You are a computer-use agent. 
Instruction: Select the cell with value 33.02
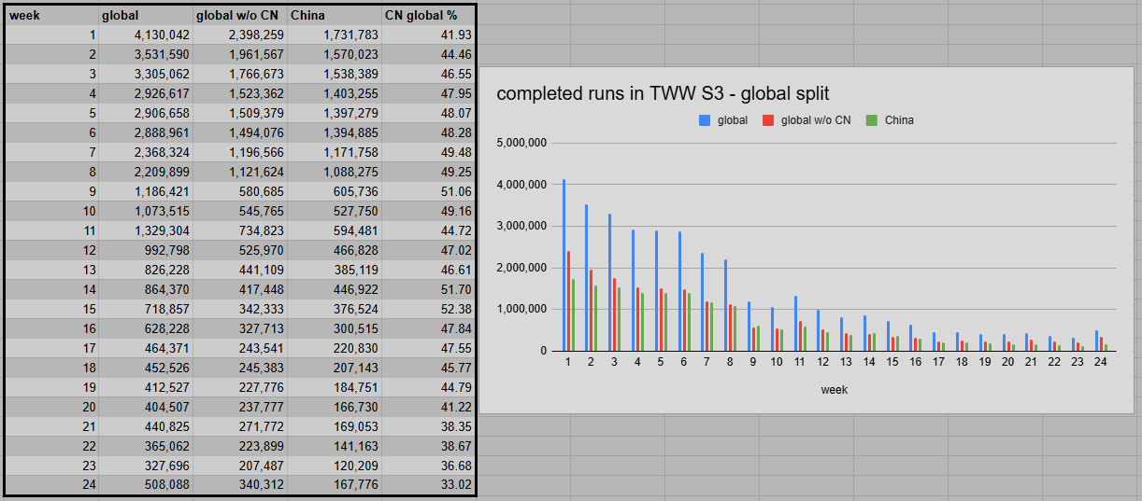[x=428, y=485]
